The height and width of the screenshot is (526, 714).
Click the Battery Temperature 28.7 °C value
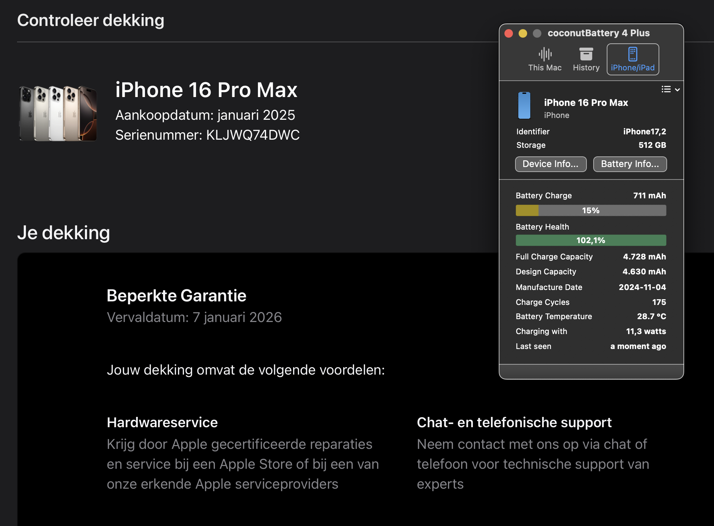click(x=651, y=316)
